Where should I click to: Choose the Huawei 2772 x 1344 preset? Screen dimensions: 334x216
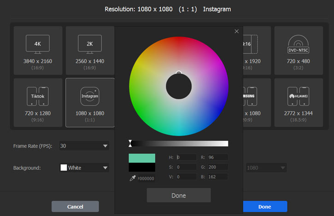[x=298, y=102]
